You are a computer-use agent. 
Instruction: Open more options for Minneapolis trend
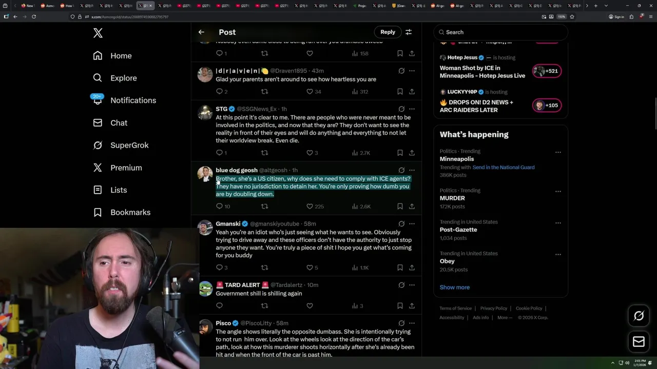[558, 152]
